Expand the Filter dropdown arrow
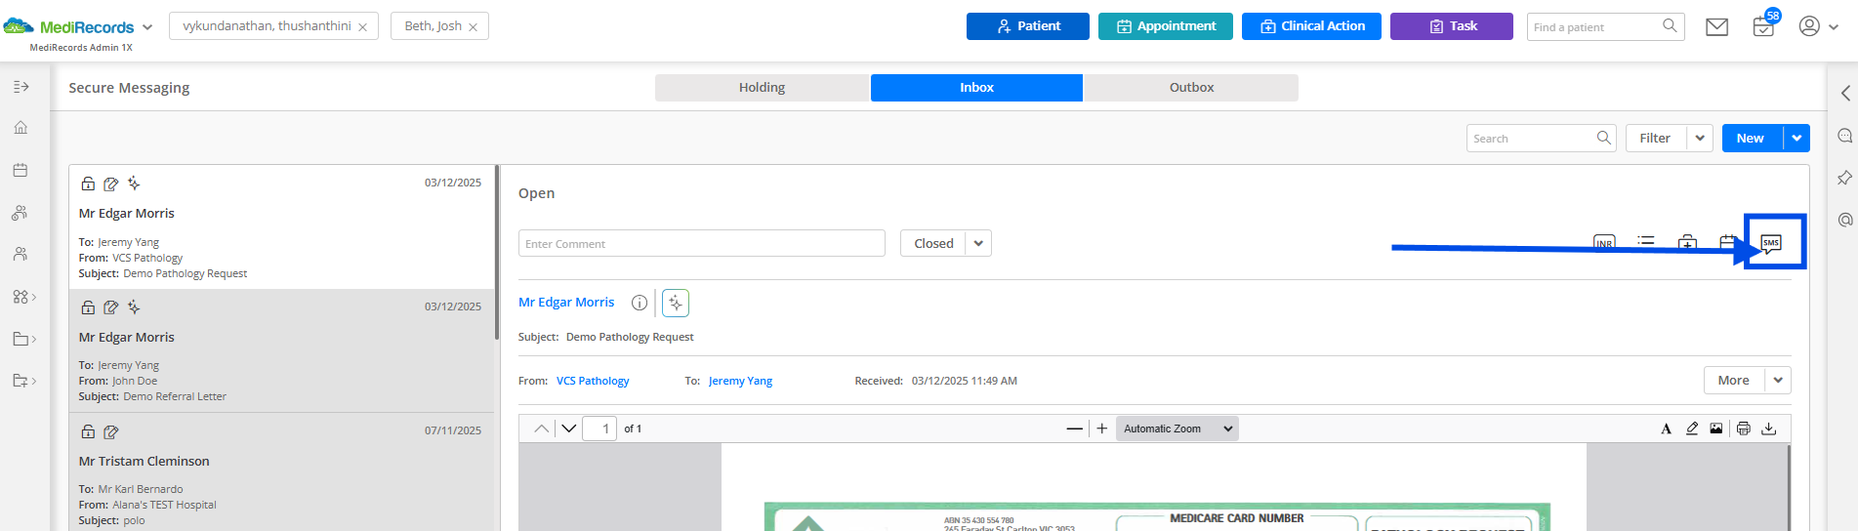 (1700, 138)
